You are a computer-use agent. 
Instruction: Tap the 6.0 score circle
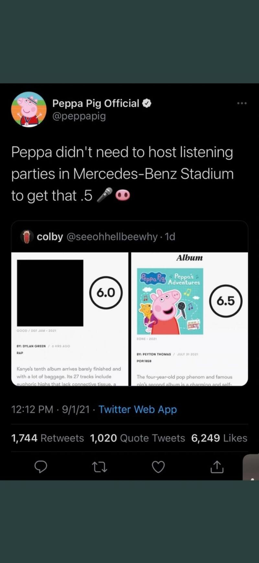(x=106, y=293)
